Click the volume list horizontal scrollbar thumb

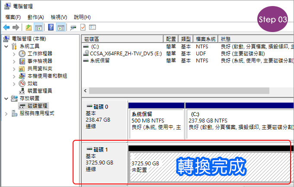pos(179,91)
